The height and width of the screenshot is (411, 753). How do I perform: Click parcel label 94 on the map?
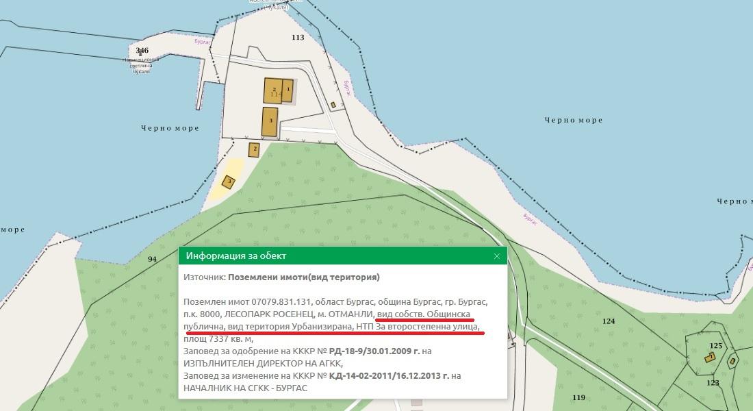152,259
